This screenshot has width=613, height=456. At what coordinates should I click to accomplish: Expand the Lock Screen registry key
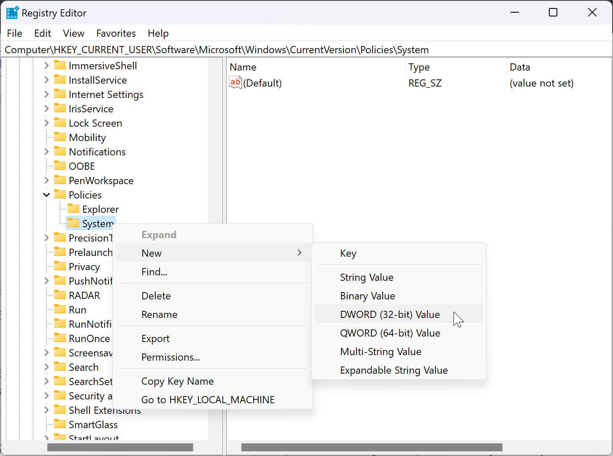coord(46,123)
